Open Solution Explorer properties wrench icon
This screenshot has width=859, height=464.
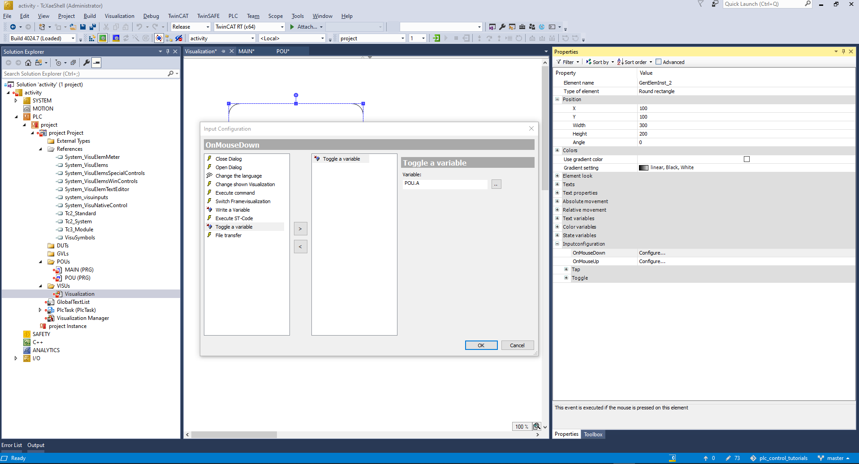pos(86,63)
